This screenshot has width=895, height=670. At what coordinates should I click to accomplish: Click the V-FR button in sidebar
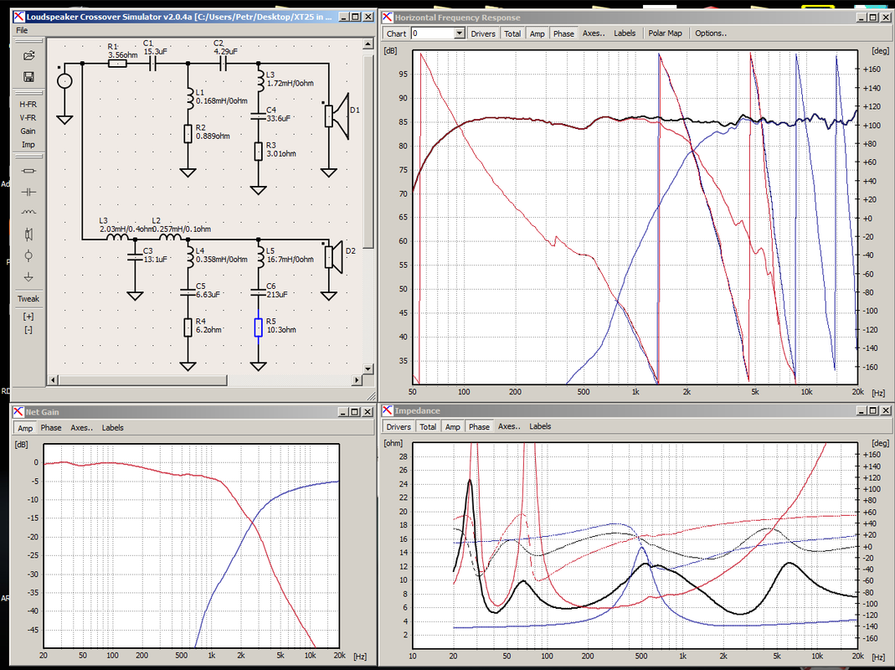[x=28, y=117]
